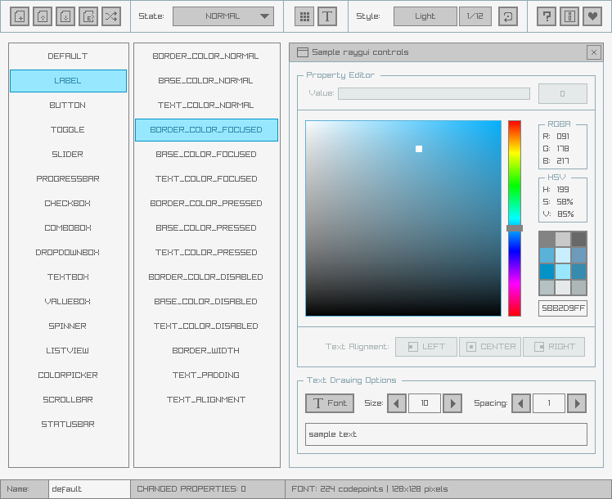Select TEXT_COLOR_NORMAL in the property list

[x=205, y=106]
